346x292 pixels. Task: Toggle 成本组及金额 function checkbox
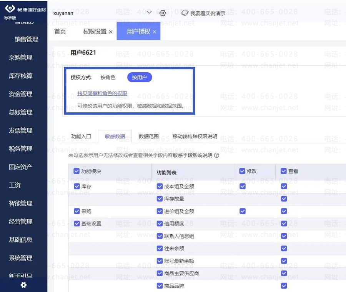(x=160, y=187)
